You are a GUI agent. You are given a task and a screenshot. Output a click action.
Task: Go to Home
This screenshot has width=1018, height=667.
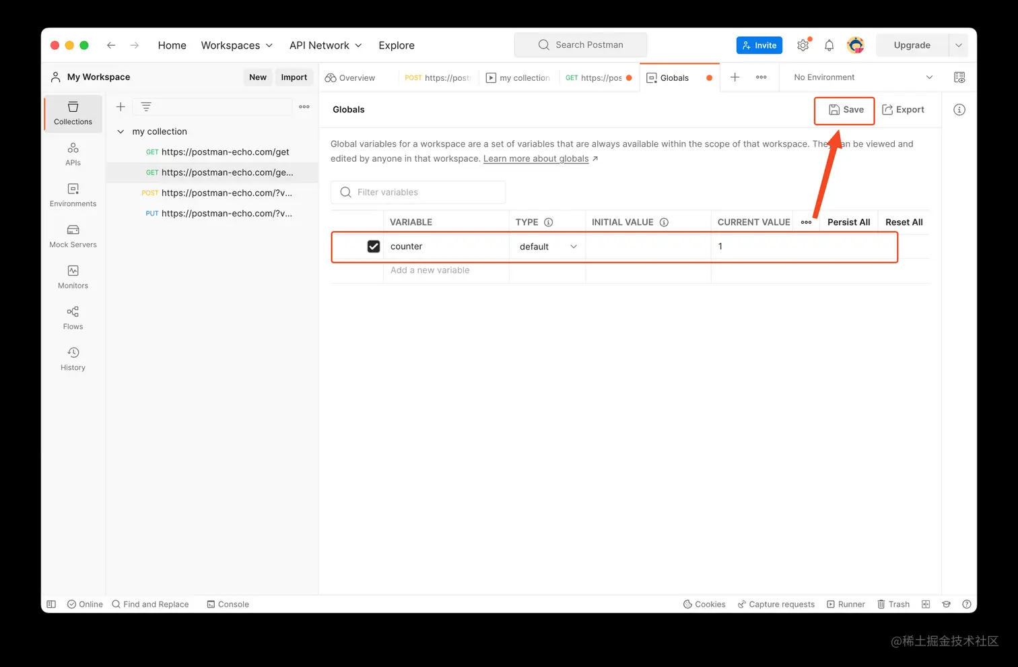(x=172, y=45)
